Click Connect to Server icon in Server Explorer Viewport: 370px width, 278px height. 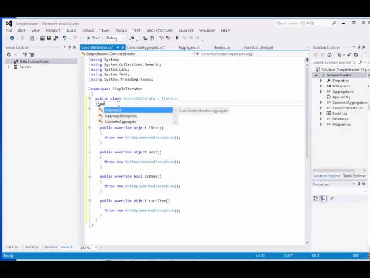click(x=31, y=54)
